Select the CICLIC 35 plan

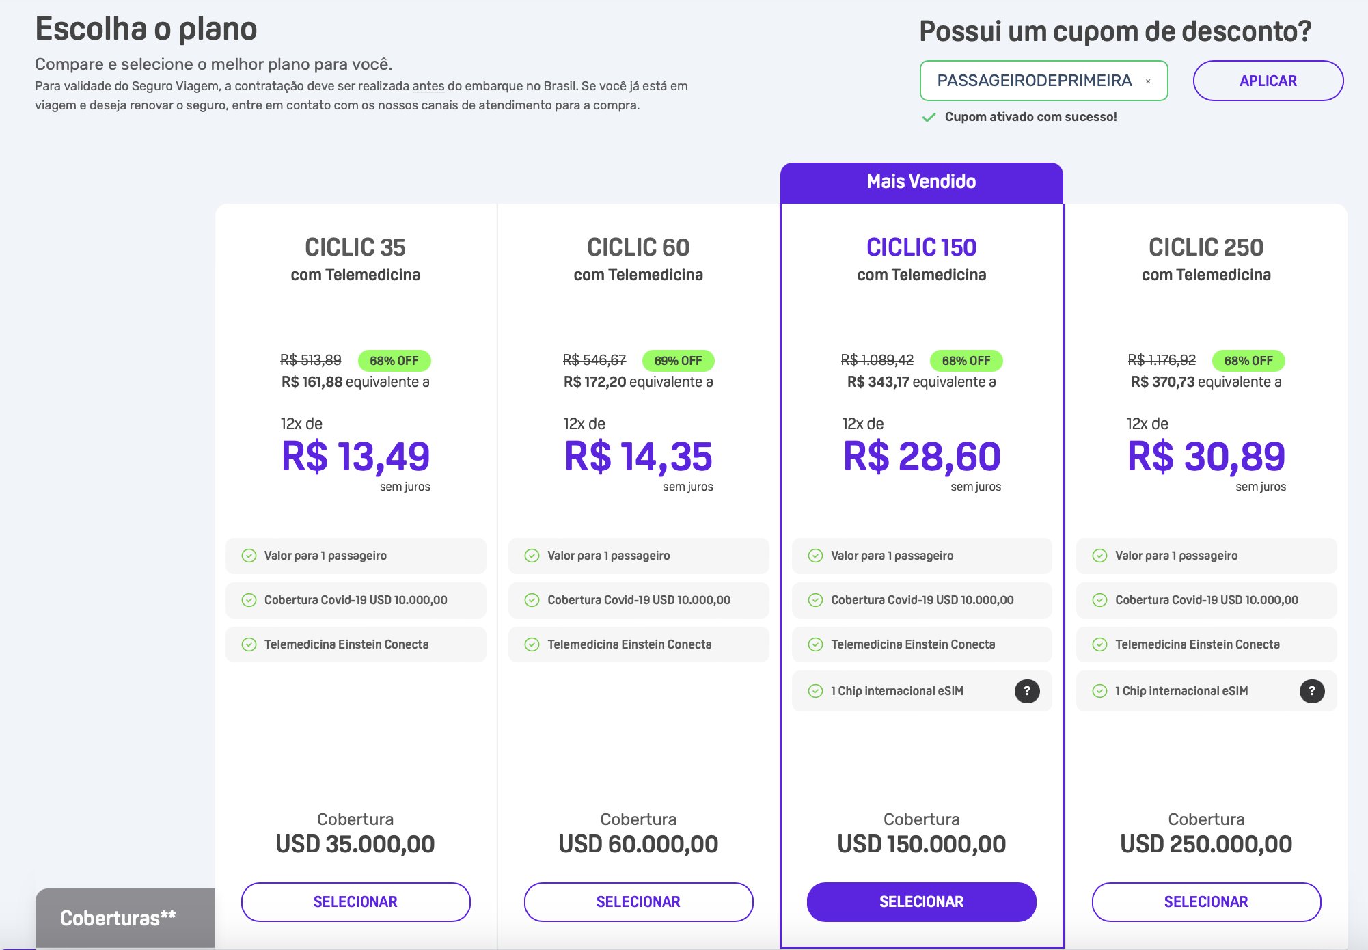tap(355, 901)
